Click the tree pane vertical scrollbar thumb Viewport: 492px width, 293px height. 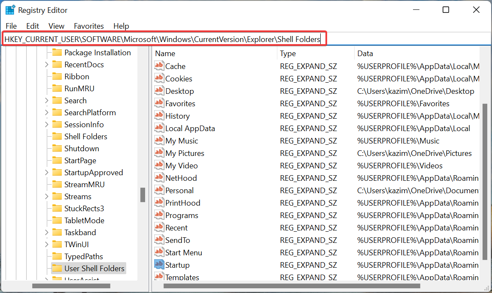pyautogui.click(x=143, y=195)
